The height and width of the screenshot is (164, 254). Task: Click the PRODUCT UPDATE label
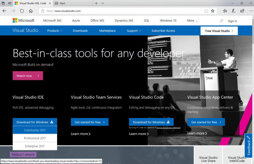coord(23,155)
